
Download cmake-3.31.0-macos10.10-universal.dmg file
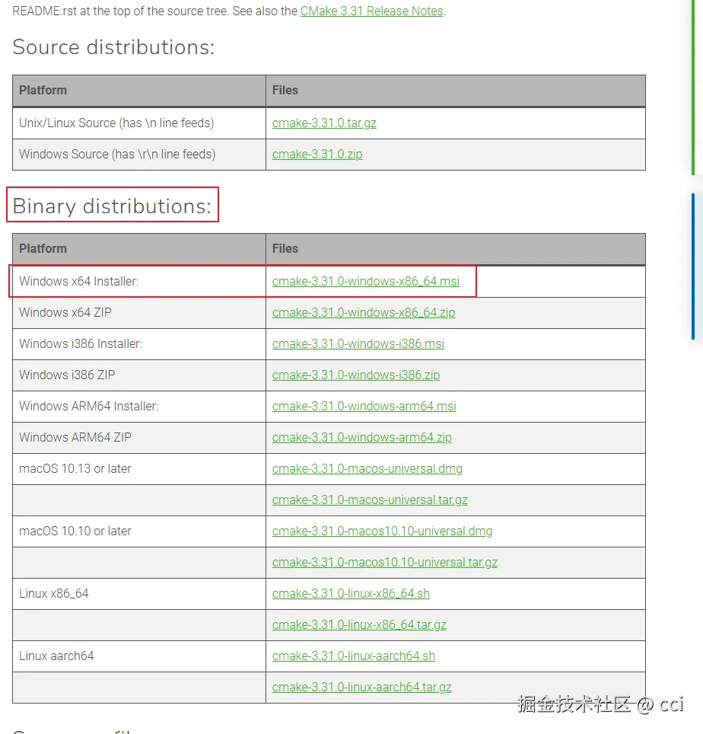tap(382, 531)
